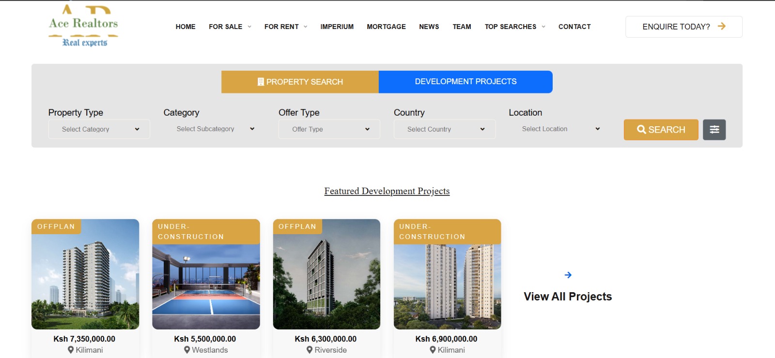Open the Westlands rooftop court thumbnail
Screen dimensions: 775x358
pyautogui.click(x=206, y=274)
